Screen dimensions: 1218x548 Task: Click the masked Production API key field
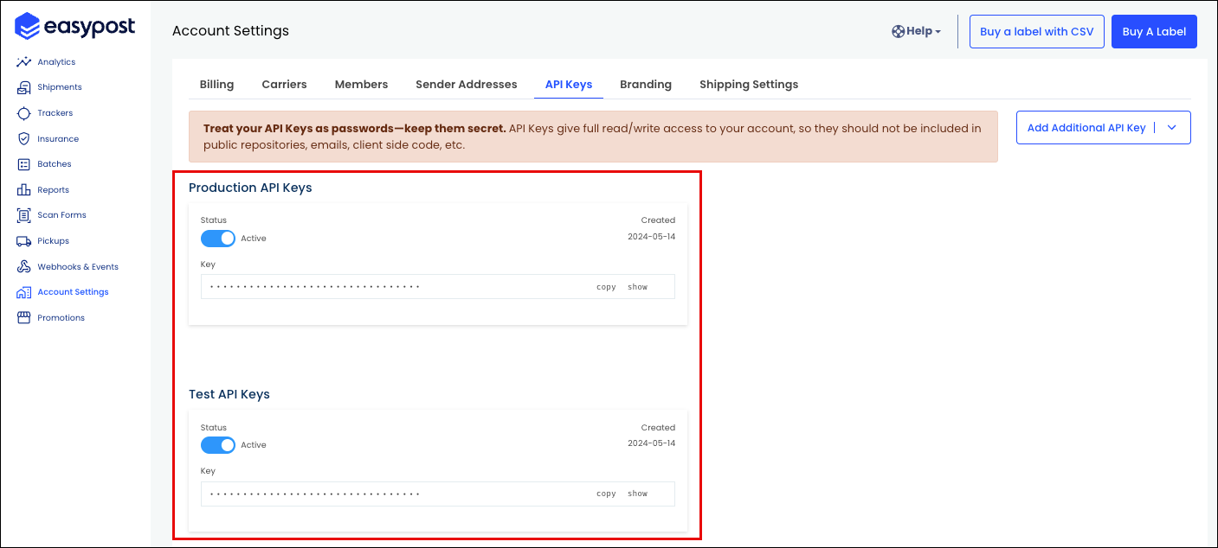coord(438,287)
